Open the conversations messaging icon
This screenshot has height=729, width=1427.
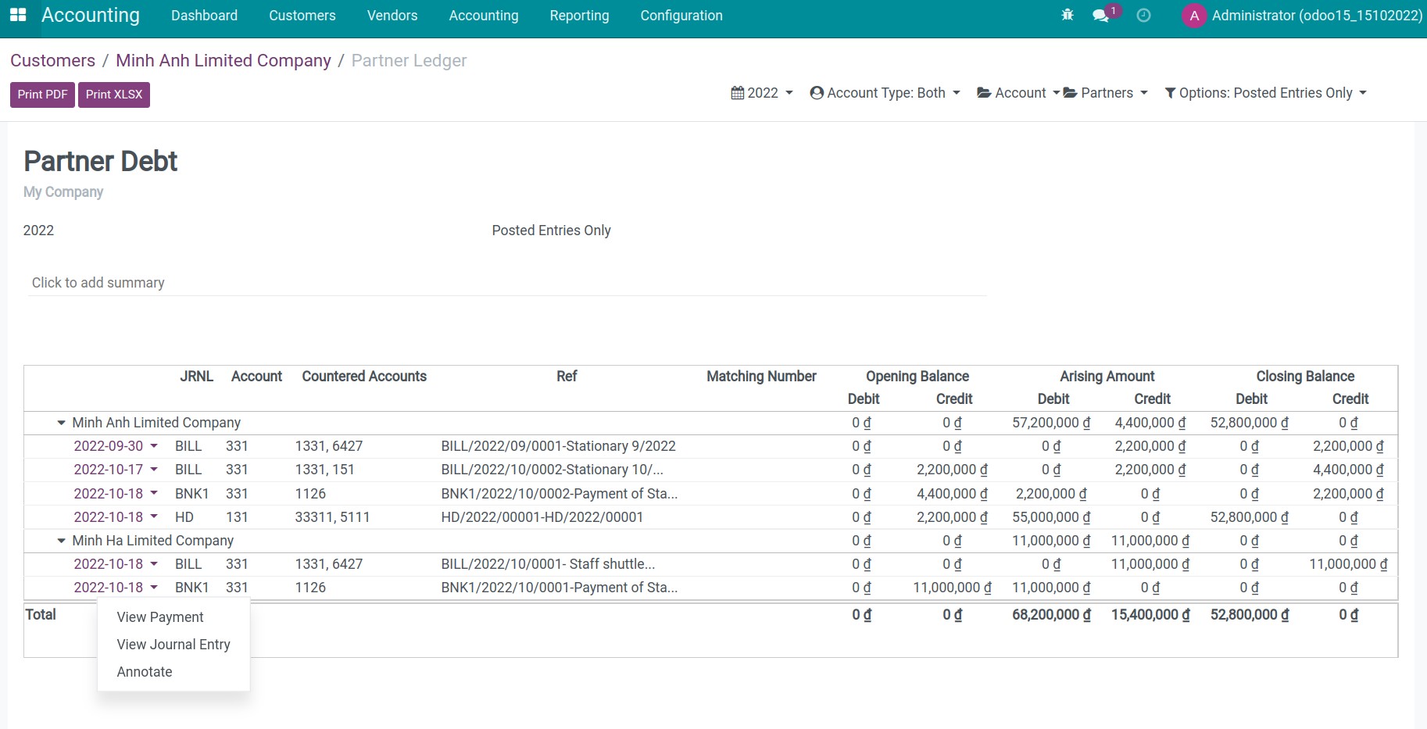click(x=1101, y=15)
